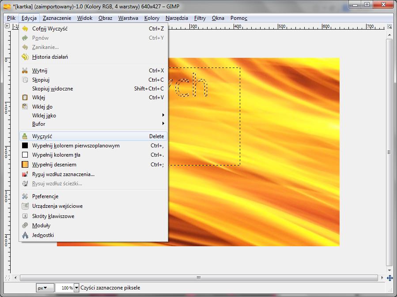This screenshot has width=397, height=297.
Task: Click the modules icon beside Moduły
Action: pos(25,226)
